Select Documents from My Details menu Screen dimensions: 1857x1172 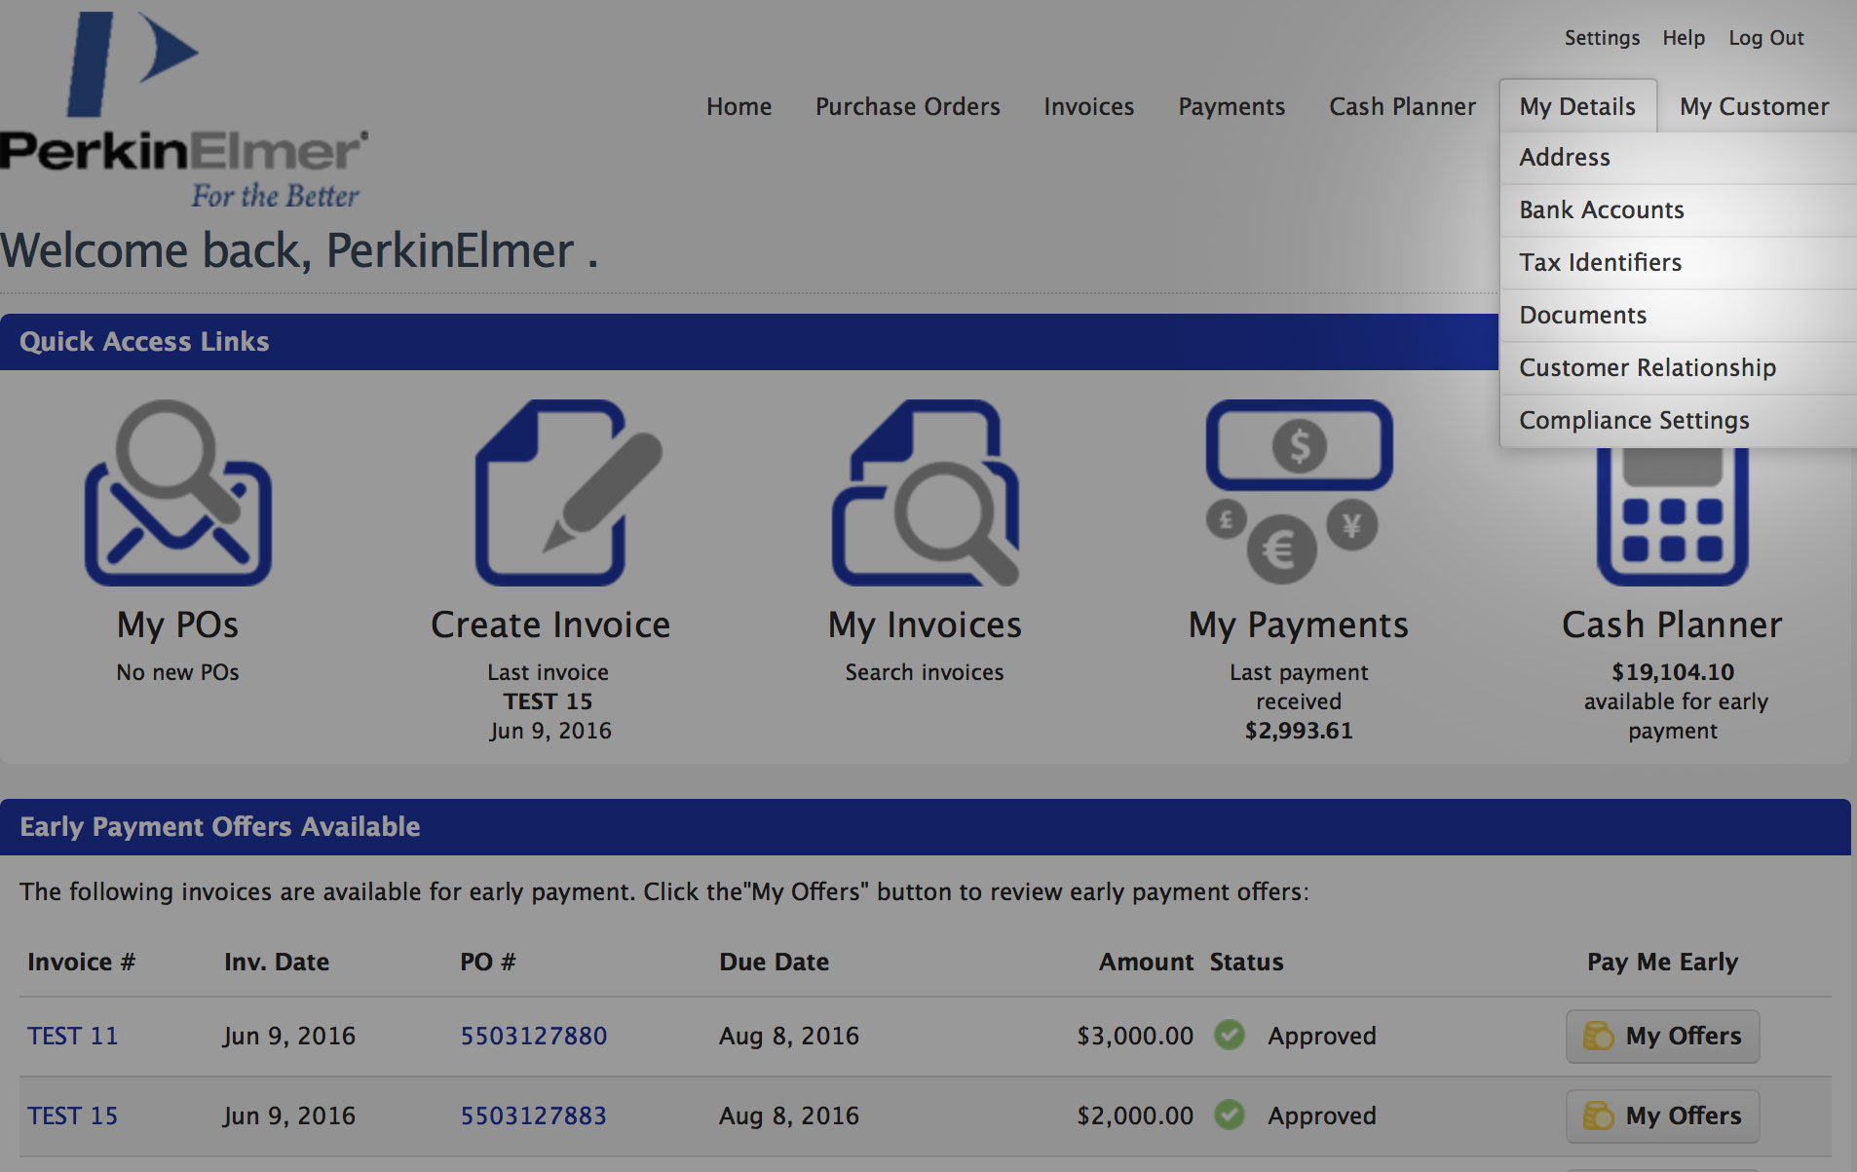[x=1679, y=316]
